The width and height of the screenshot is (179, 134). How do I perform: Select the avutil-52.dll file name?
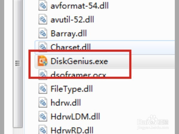tap(72, 19)
